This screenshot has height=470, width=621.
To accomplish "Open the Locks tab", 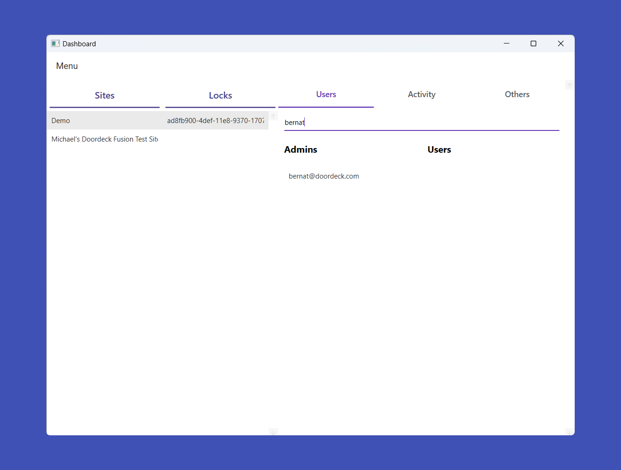I will coord(220,95).
